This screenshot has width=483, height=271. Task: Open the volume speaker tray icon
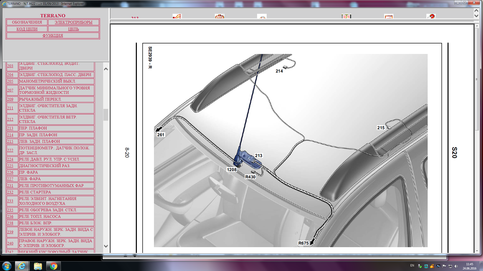[x=456, y=266]
